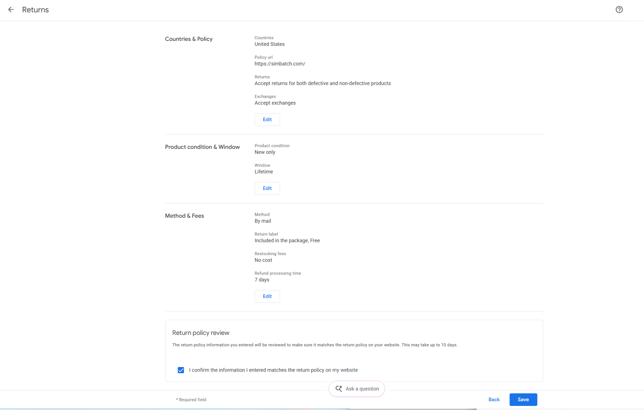Select the Accept returns for both defective text
The width and height of the screenshot is (644, 410).
coord(323,83)
